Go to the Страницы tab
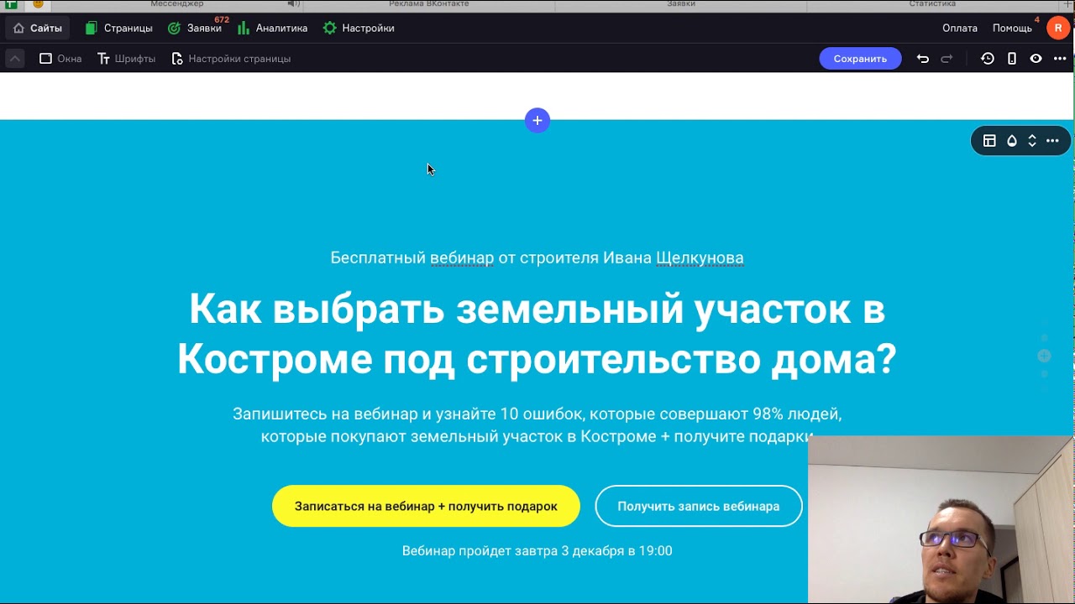Image resolution: width=1075 pixels, height=604 pixels. click(118, 28)
